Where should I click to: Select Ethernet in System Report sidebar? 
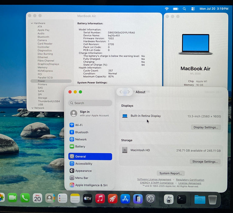43,57
